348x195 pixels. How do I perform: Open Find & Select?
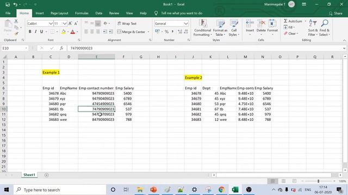click(325, 28)
